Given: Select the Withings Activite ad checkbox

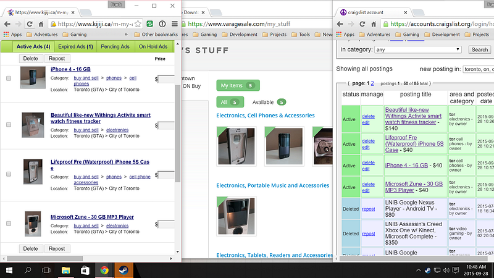Looking at the screenshot, I should (x=9, y=125).
